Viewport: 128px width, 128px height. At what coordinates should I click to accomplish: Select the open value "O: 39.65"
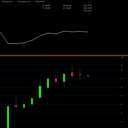pos(46,6)
